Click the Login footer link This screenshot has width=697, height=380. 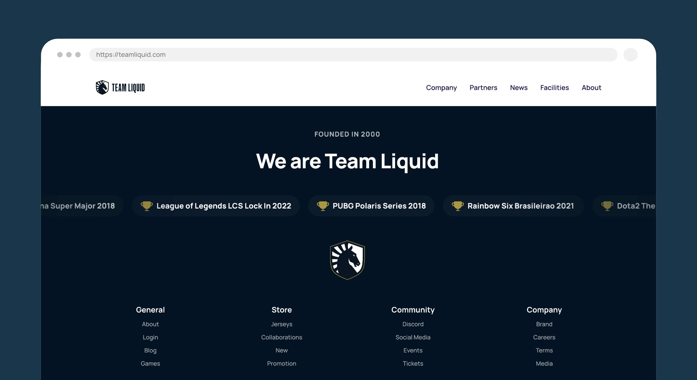(x=150, y=337)
